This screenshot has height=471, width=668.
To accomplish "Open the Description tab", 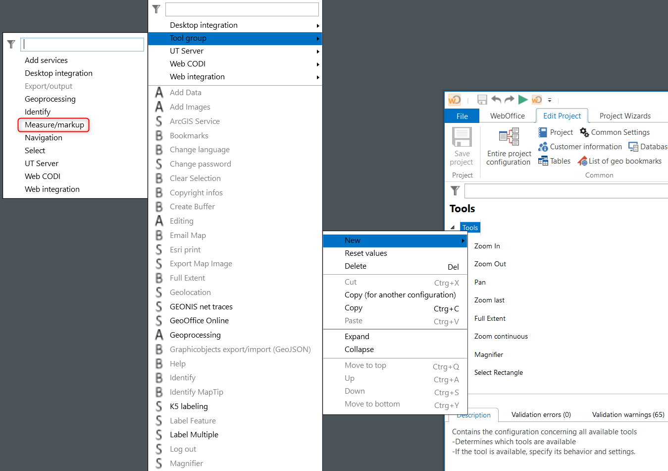I will coord(474,415).
